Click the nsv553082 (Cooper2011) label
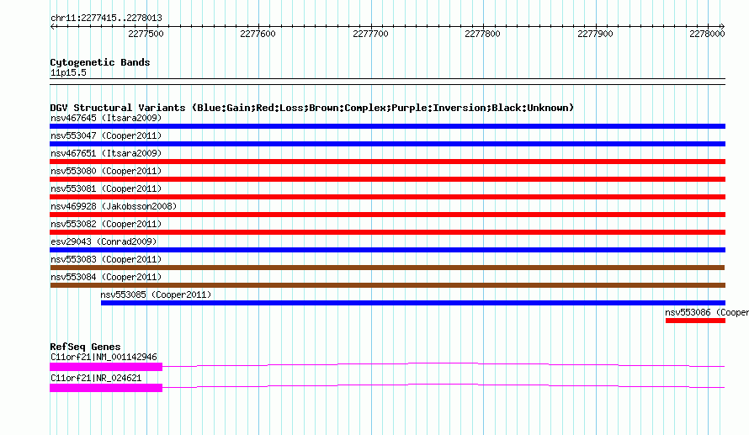The image size is (749, 435). [106, 224]
